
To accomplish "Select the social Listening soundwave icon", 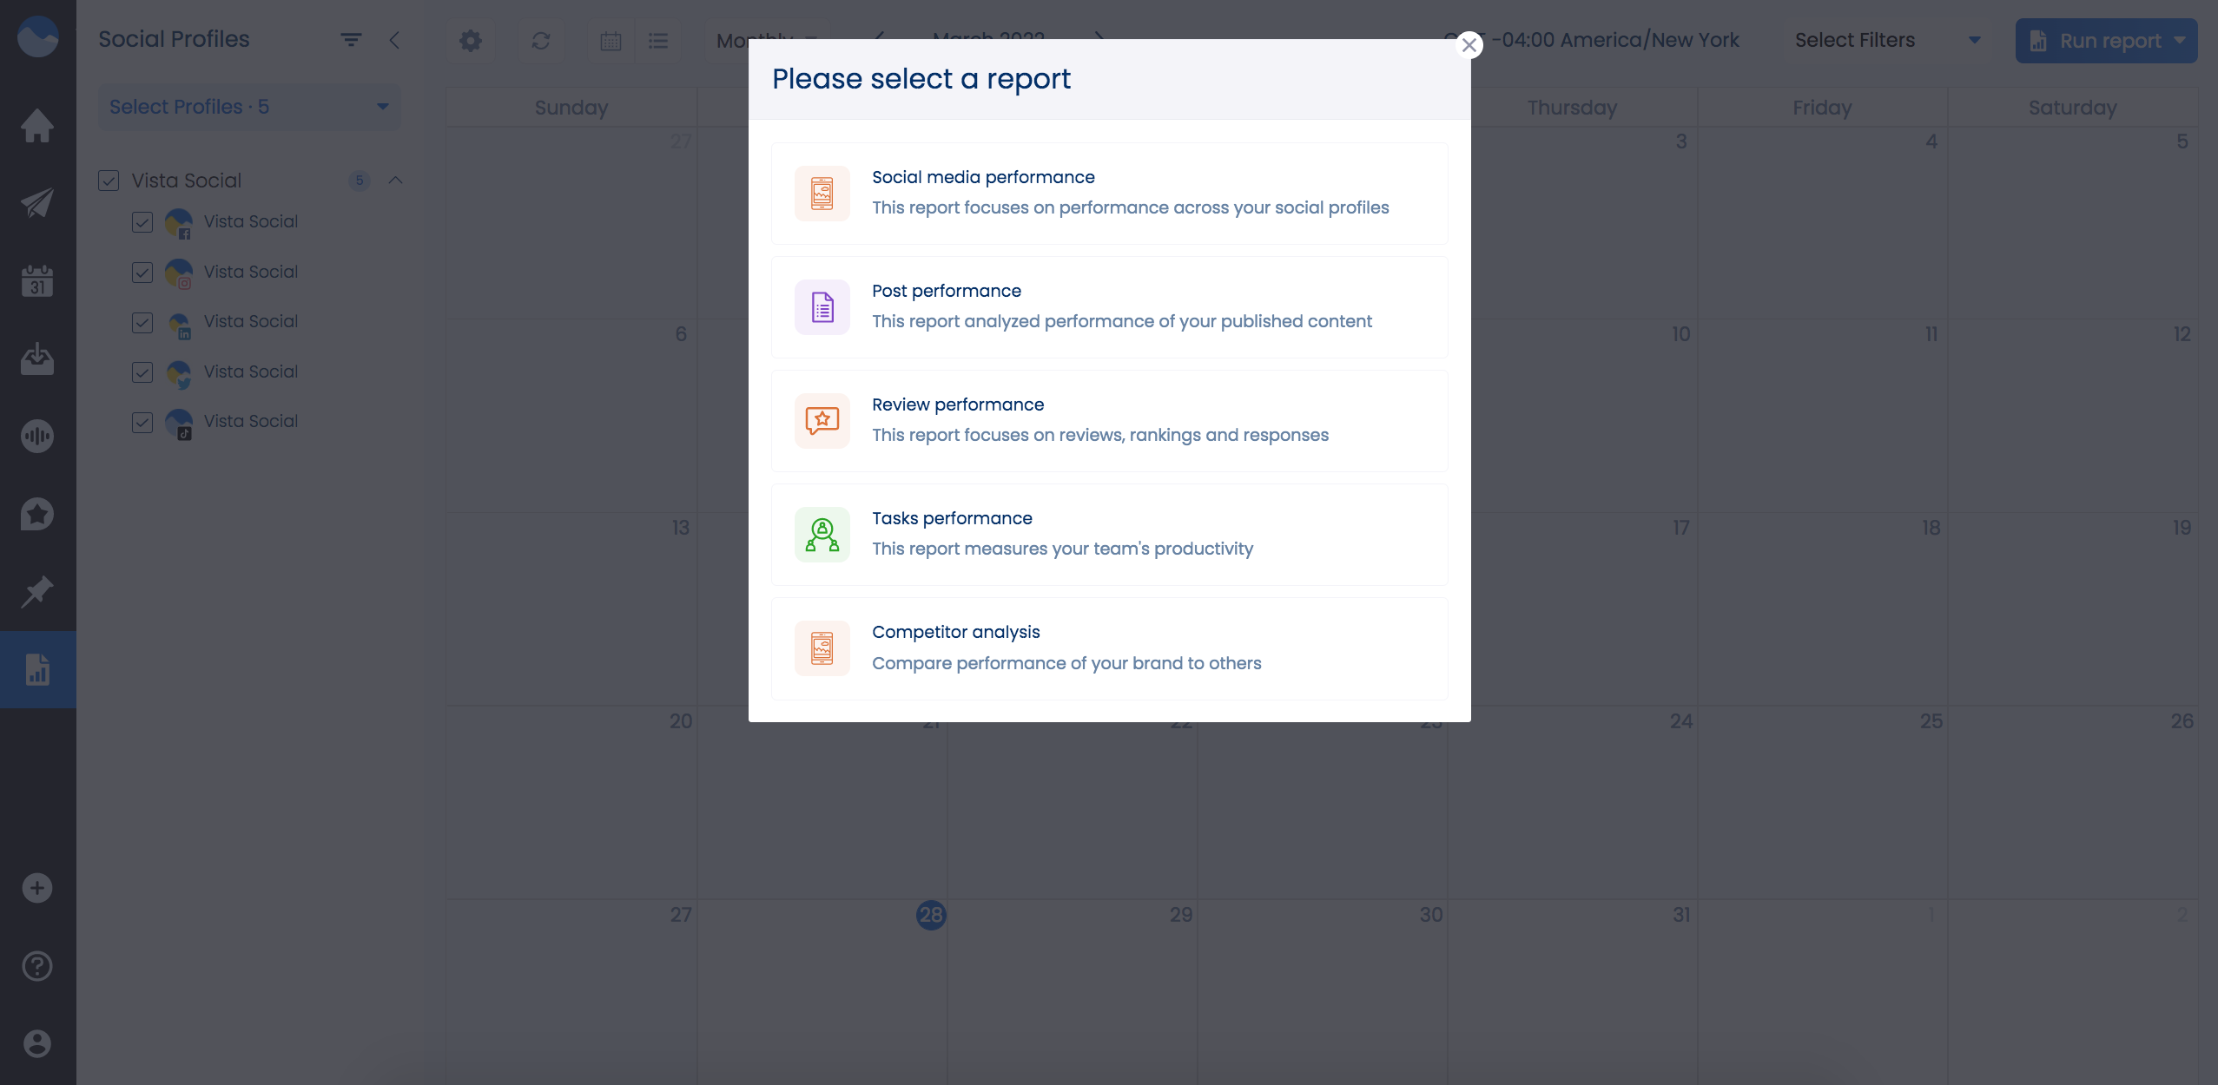I will (38, 437).
